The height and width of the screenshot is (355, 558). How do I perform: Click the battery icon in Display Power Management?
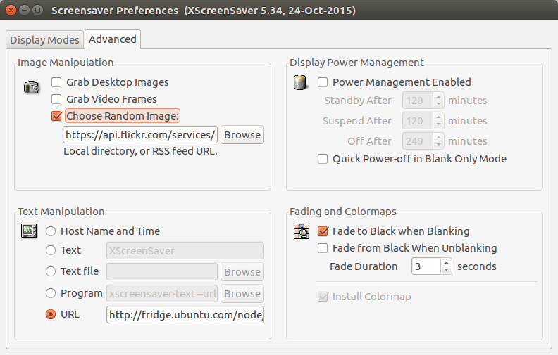300,84
